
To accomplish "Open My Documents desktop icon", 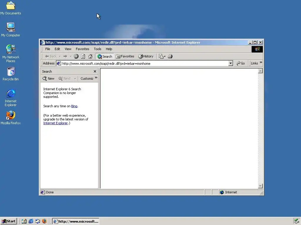I will click(x=11, y=8).
